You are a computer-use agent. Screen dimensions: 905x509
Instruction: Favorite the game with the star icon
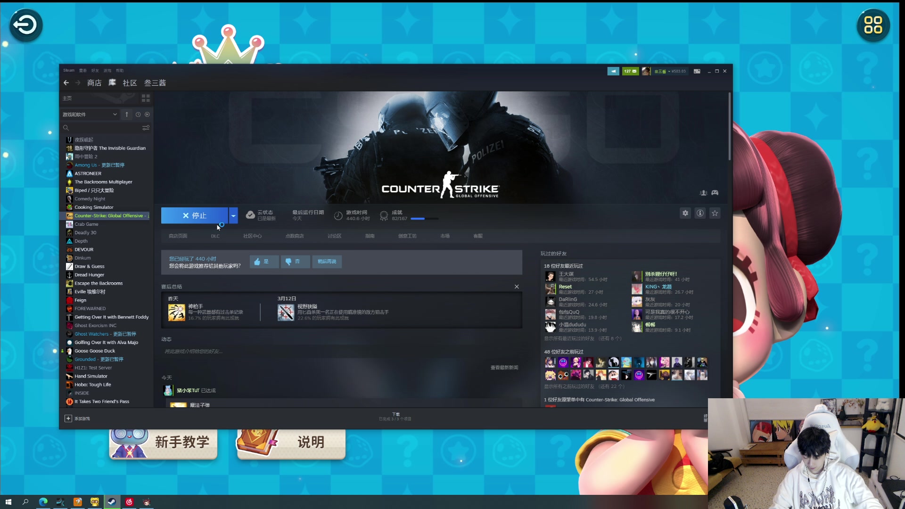click(x=715, y=213)
